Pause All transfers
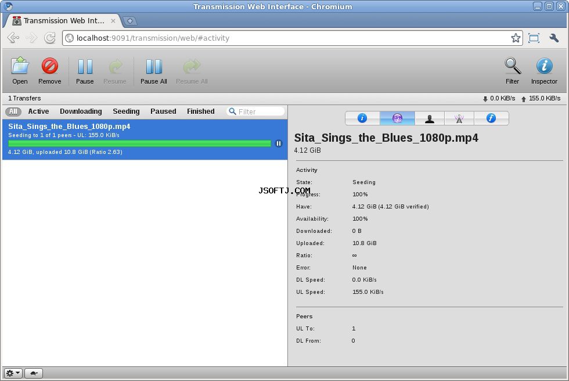The height and width of the screenshot is (381, 569). point(154,71)
